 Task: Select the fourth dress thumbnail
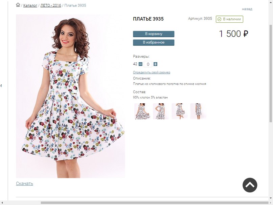pyautogui.click(x=198, y=111)
